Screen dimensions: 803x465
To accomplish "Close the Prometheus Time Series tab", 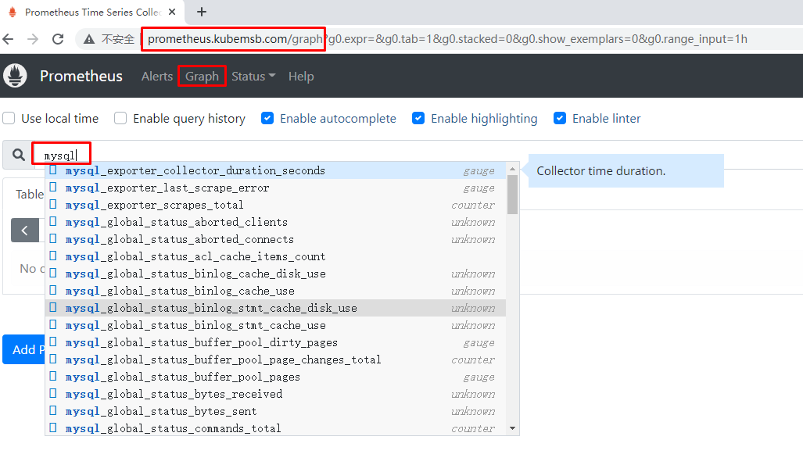I will (x=172, y=12).
